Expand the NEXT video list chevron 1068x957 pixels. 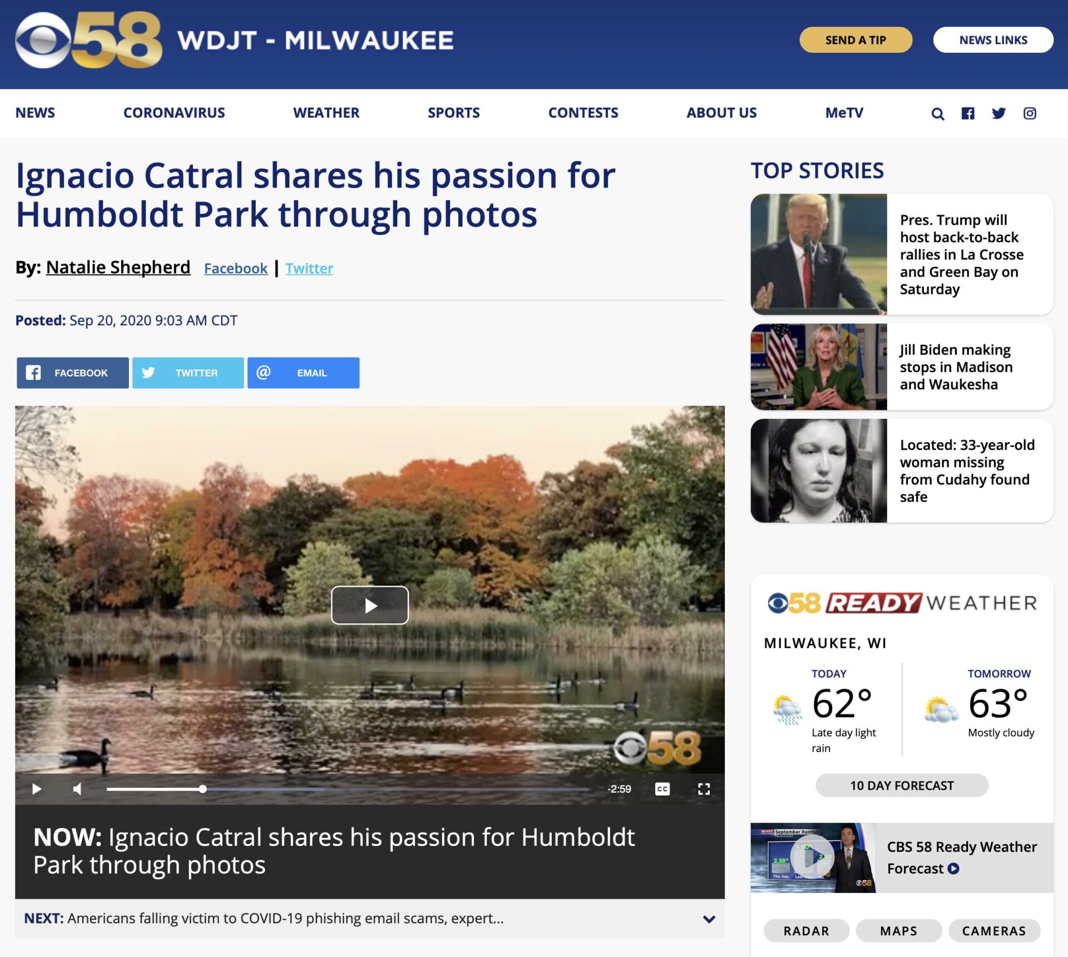(709, 919)
